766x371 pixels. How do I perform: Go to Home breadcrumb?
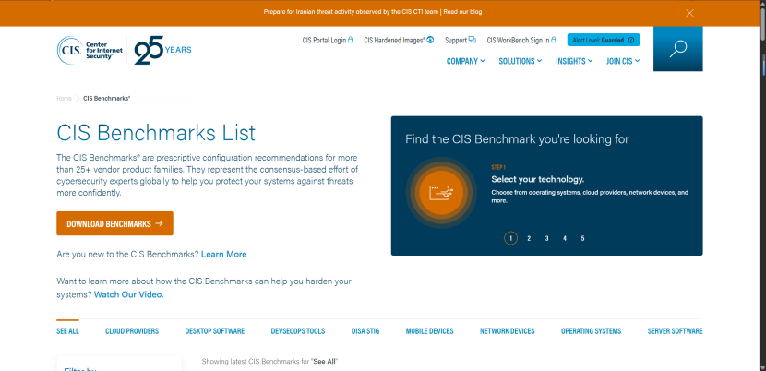click(64, 98)
